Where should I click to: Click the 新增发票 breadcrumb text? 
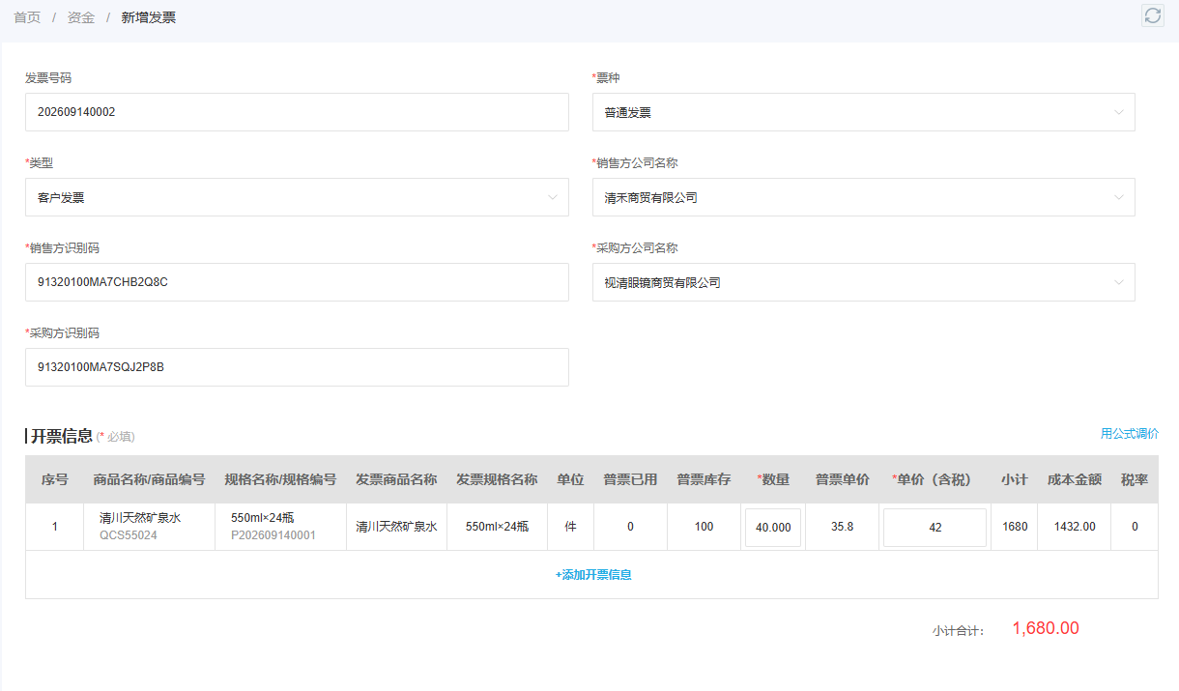[x=149, y=17]
